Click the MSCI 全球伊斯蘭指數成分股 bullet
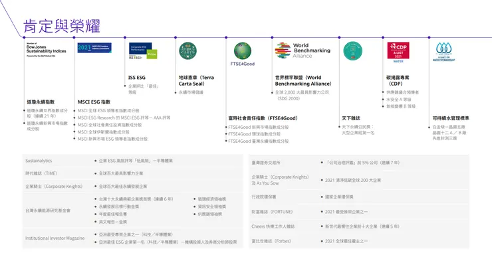 click(x=103, y=132)
